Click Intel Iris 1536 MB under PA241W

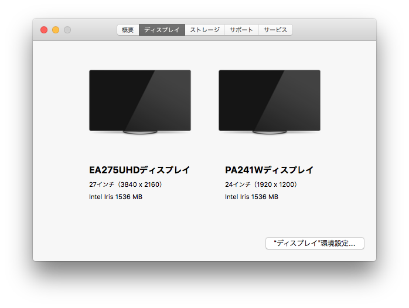pos(251,197)
